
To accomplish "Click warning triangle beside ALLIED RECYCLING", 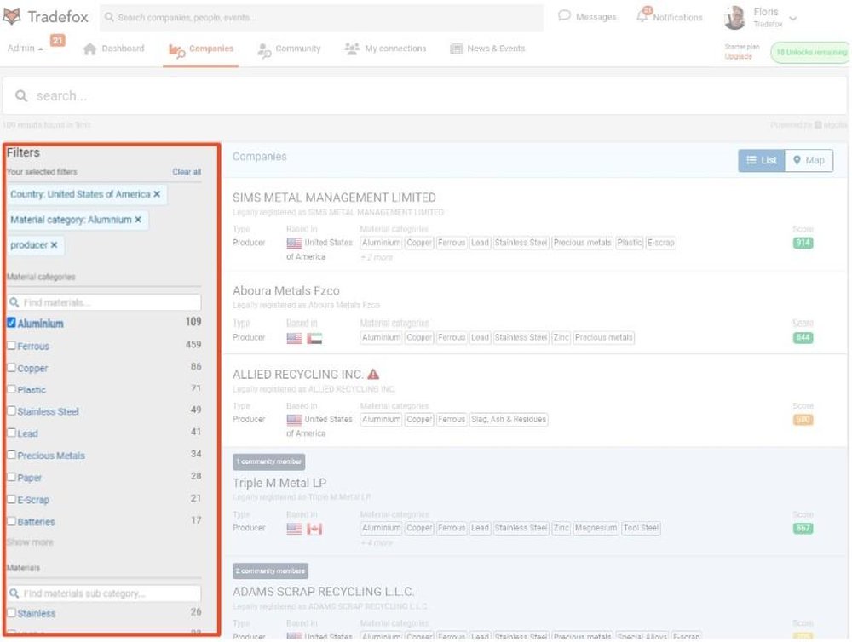I will coord(373,375).
